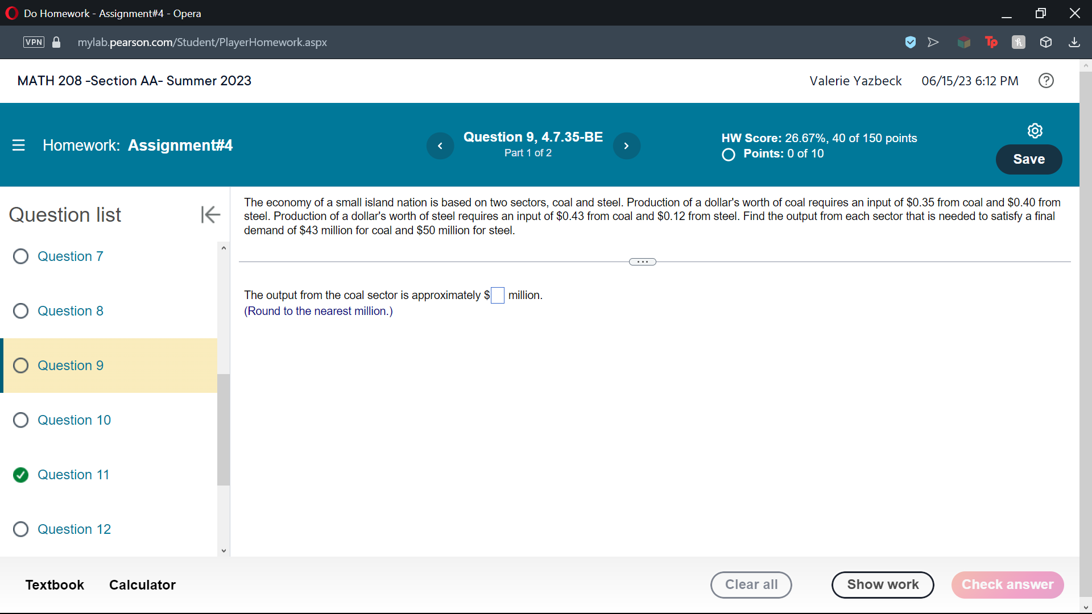Click the coal output answer box
The image size is (1092, 614).
[x=497, y=295]
